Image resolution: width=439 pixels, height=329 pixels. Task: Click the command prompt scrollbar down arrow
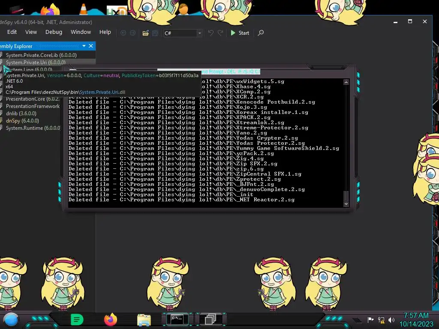(346, 204)
